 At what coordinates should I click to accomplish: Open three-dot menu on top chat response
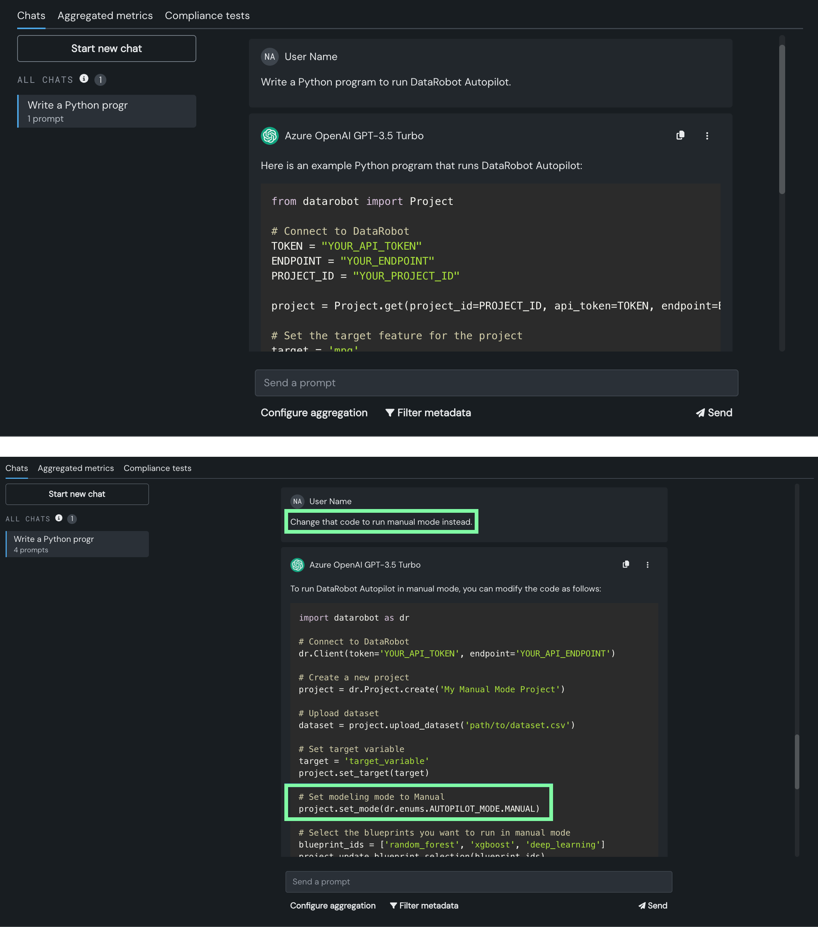(707, 136)
